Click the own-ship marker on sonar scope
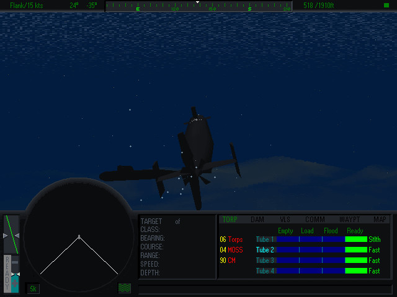Viewport: 397px width, 297px height. 79,236
